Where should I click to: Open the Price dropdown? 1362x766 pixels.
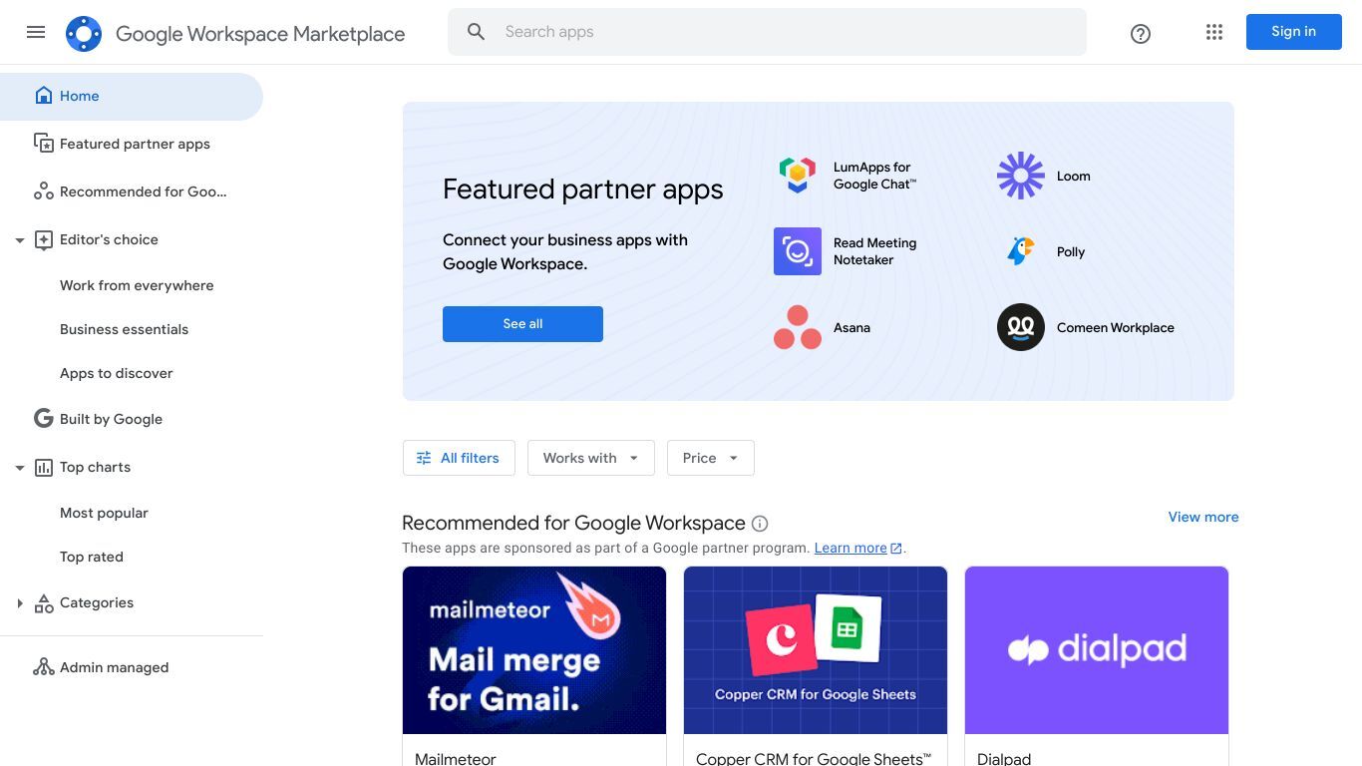click(x=711, y=458)
